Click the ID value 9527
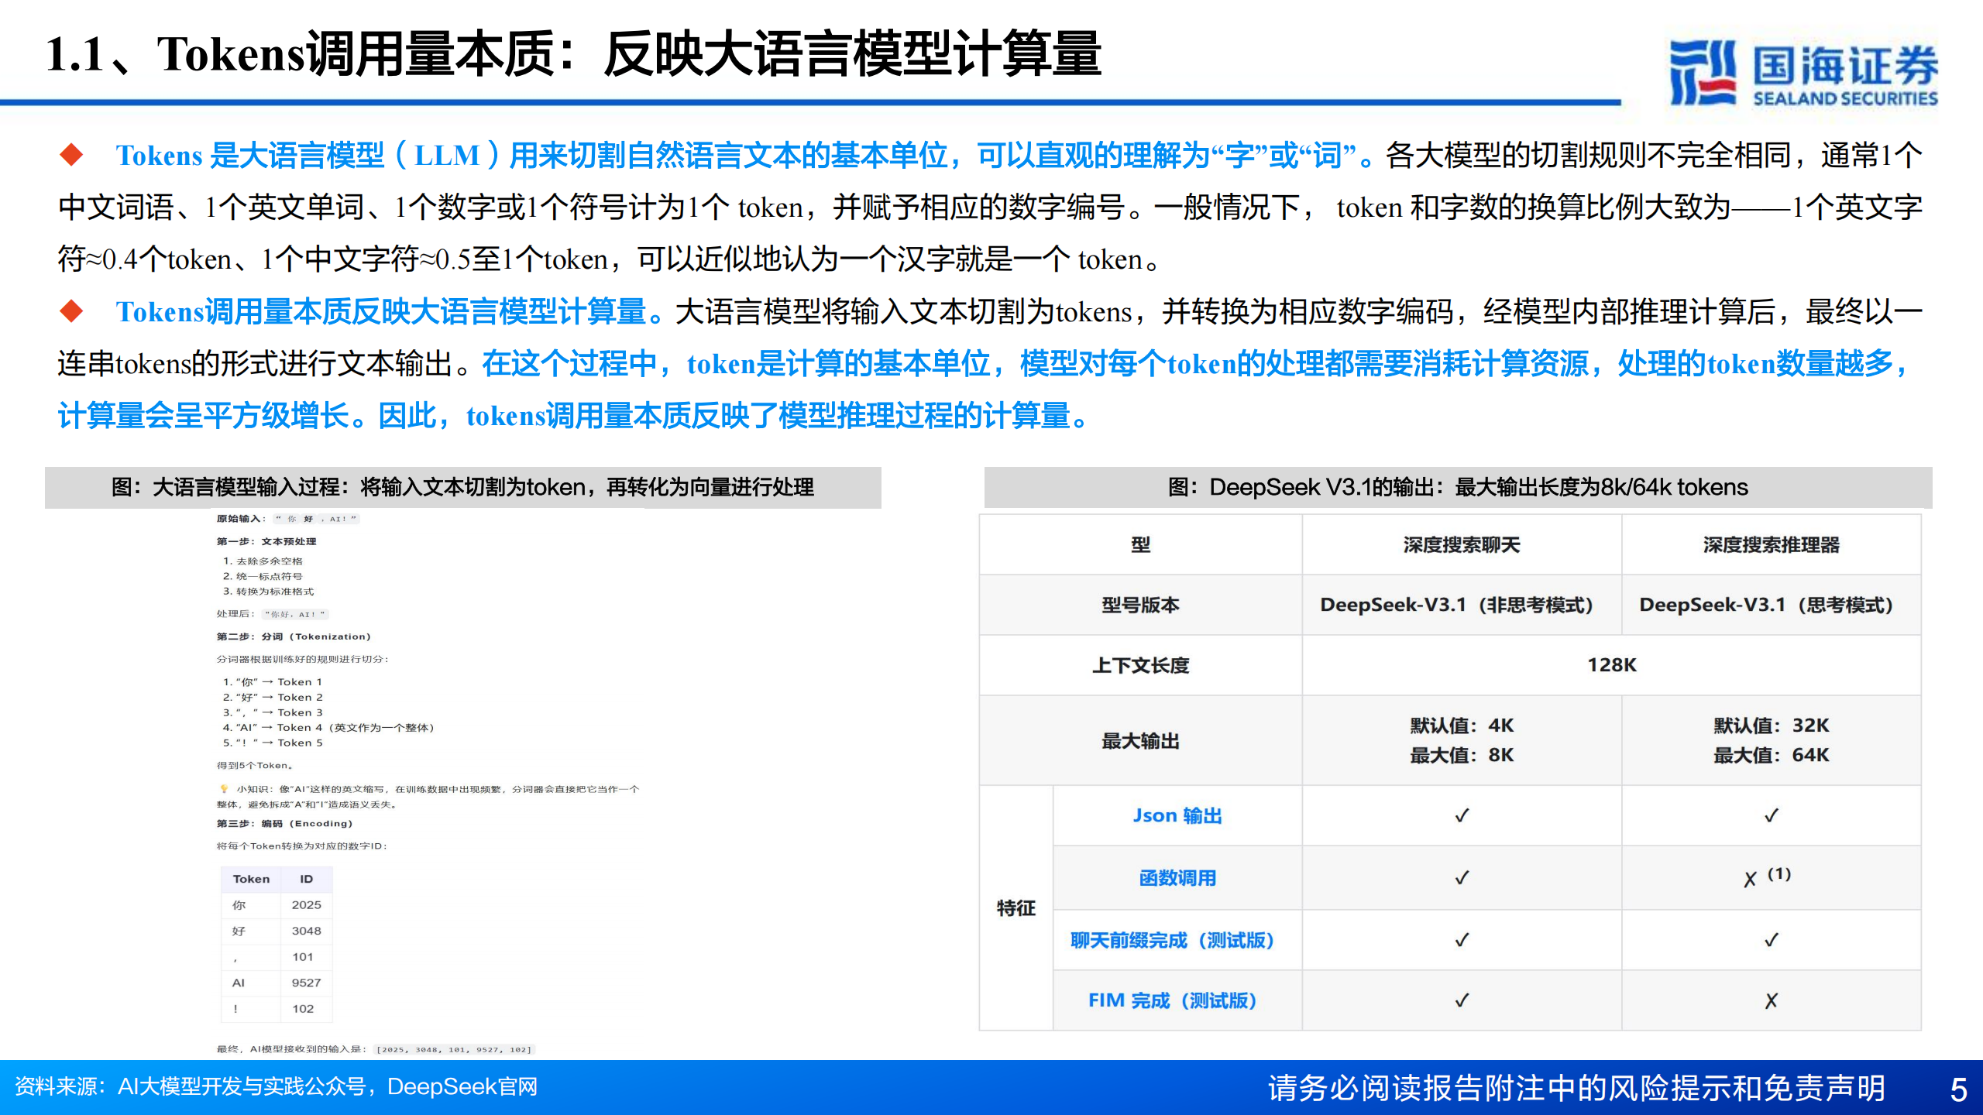 [306, 983]
